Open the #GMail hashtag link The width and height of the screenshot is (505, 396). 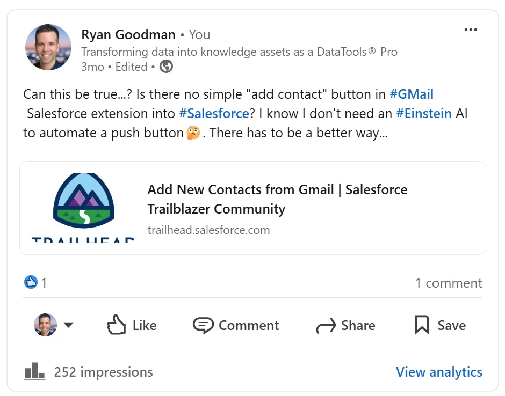(x=412, y=94)
